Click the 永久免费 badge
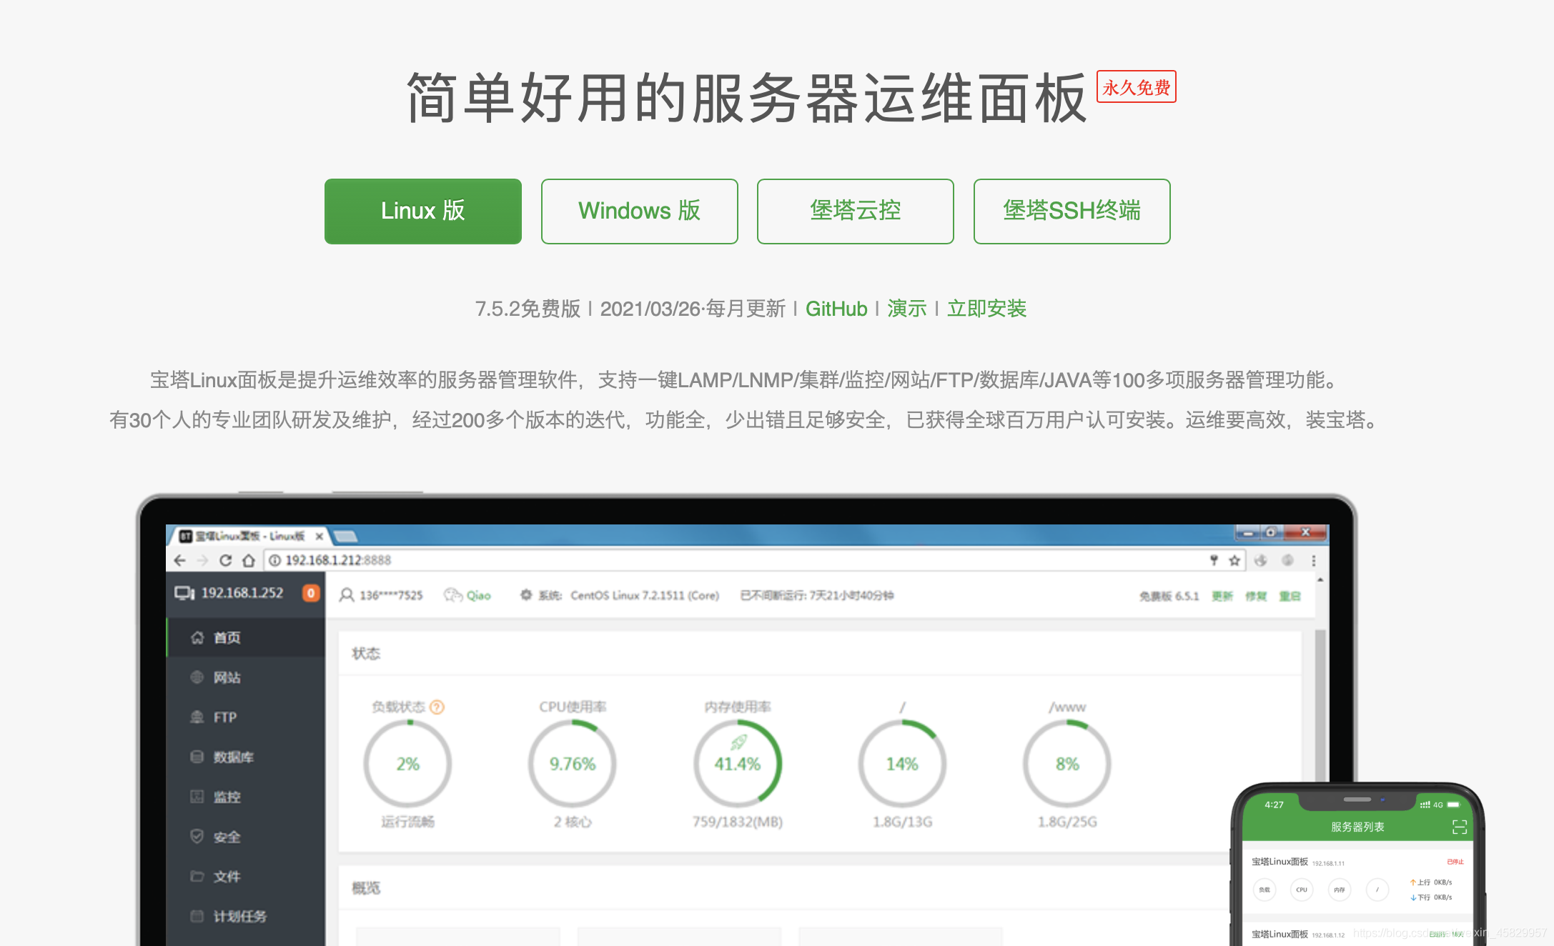This screenshot has width=1554, height=946. 1137,87
